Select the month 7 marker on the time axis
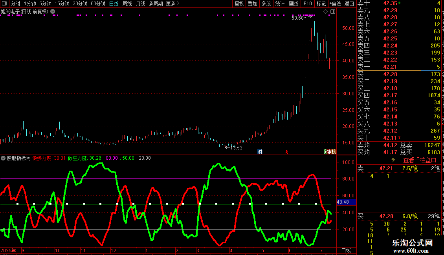Screen dimensions: 444x255 pos(321,250)
